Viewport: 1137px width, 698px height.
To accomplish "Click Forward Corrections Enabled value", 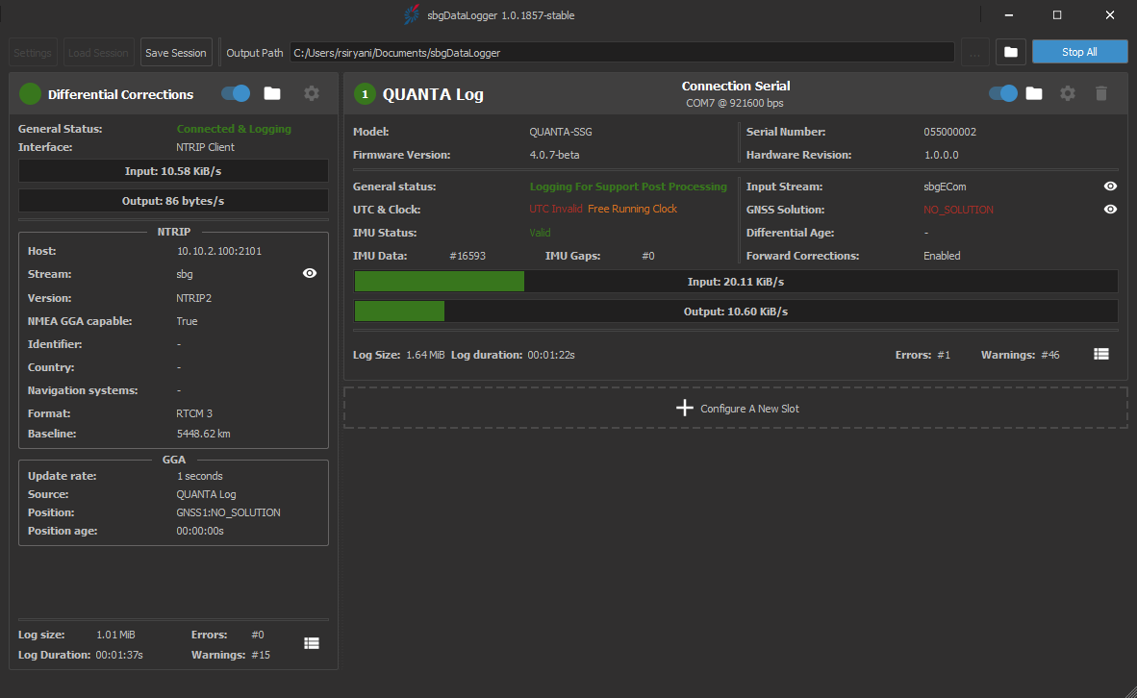I will pos(942,256).
